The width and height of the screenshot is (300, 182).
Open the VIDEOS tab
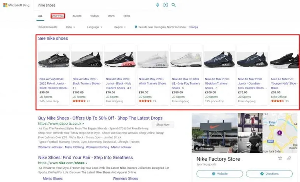pyautogui.click(x=94, y=16)
